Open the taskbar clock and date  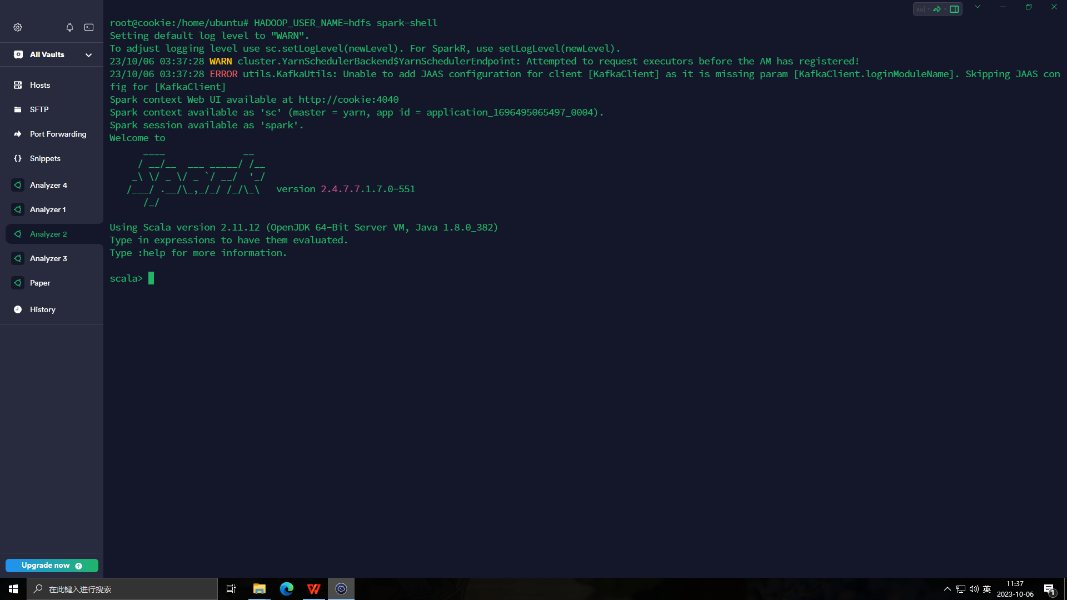tap(1015, 589)
